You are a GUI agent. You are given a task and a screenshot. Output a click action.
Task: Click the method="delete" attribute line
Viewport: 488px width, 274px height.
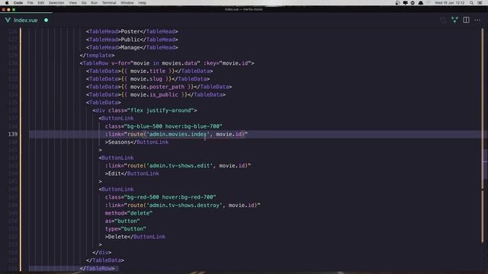[129, 213]
